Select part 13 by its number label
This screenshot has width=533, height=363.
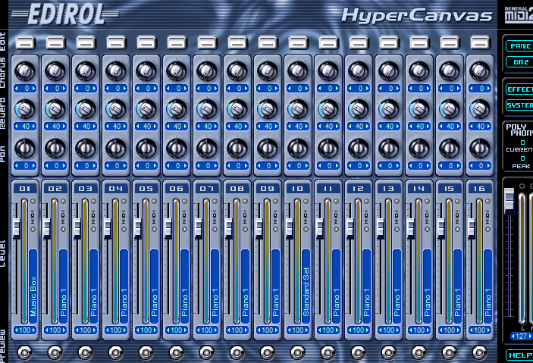(388, 188)
